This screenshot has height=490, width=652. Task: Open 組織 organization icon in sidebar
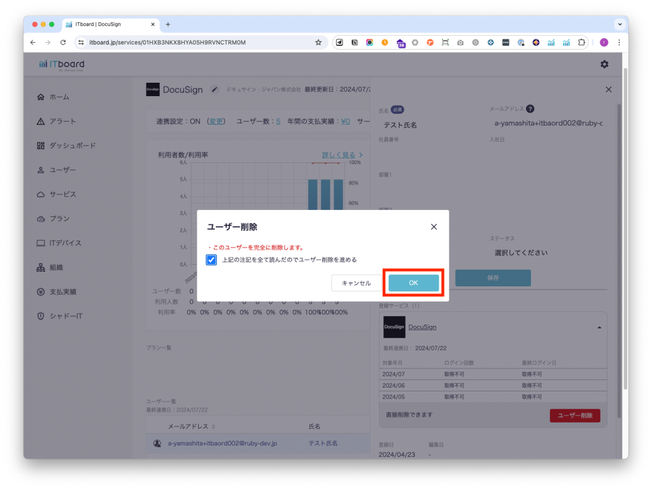tap(41, 267)
